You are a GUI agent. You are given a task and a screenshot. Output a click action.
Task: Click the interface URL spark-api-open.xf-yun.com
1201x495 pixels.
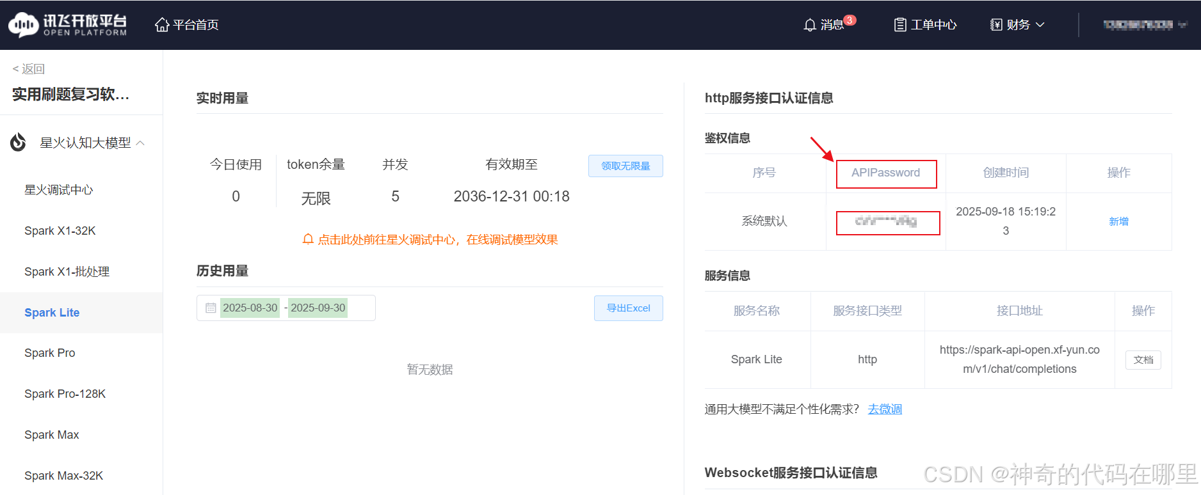pos(1020,359)
